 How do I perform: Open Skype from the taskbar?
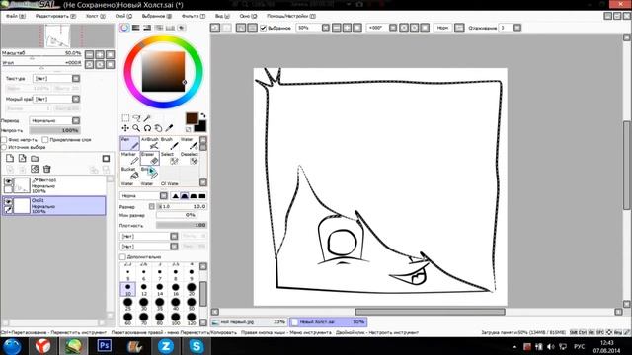(x=197, y=346)
